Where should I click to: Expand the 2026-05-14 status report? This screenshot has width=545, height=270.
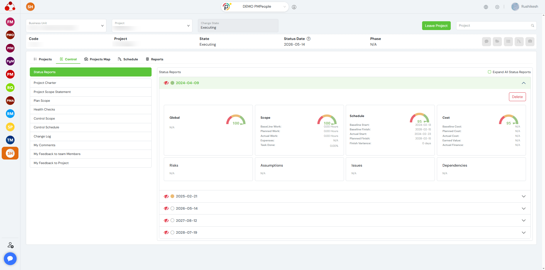(x=523, y=209)
